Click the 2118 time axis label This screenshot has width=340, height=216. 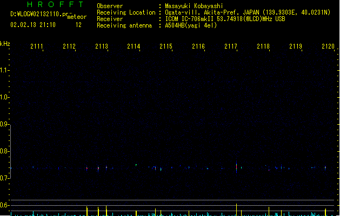tap(263, 46)
